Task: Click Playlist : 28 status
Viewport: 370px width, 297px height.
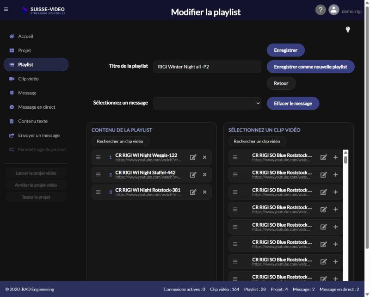Action: 255,289
